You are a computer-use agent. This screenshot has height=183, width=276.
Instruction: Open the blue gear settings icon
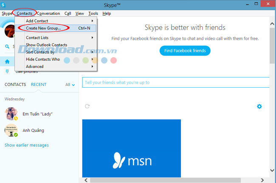pyautogui.click(x=259, y=106)
